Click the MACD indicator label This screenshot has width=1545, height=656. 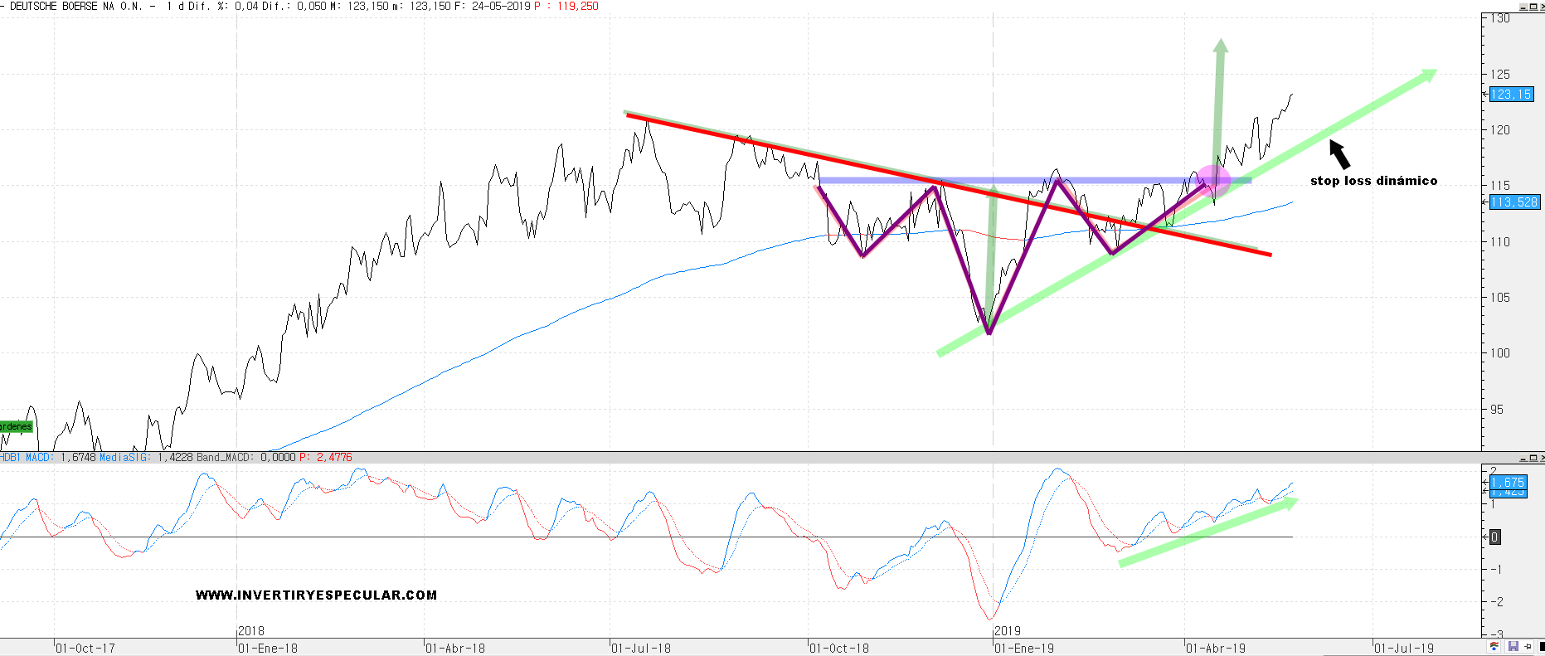click(x=38, y=457)
